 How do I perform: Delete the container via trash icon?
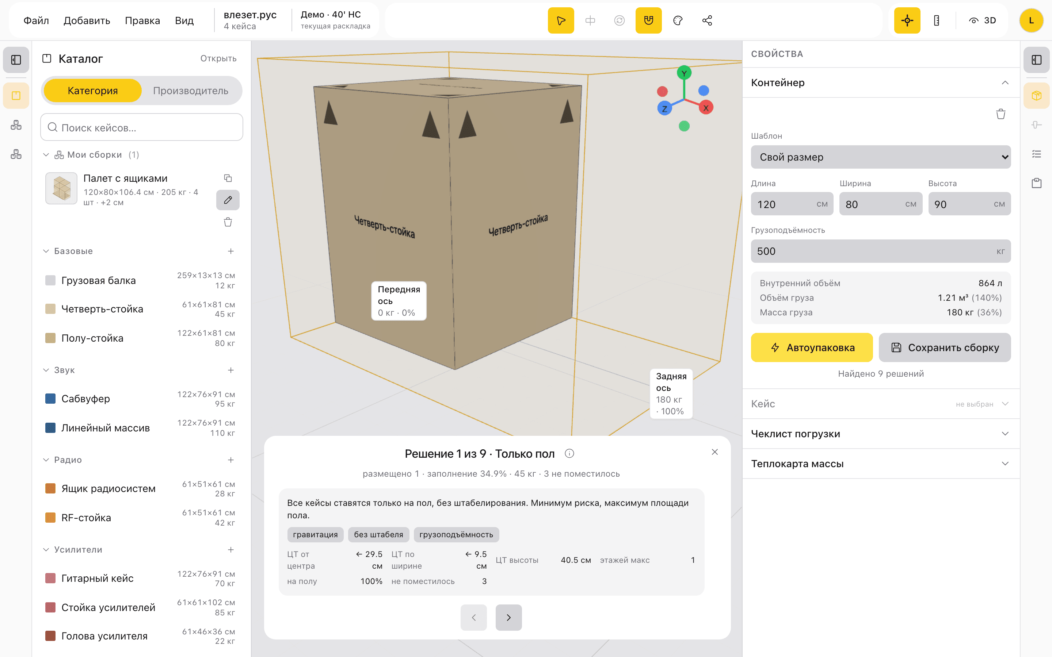[1001, 114]
